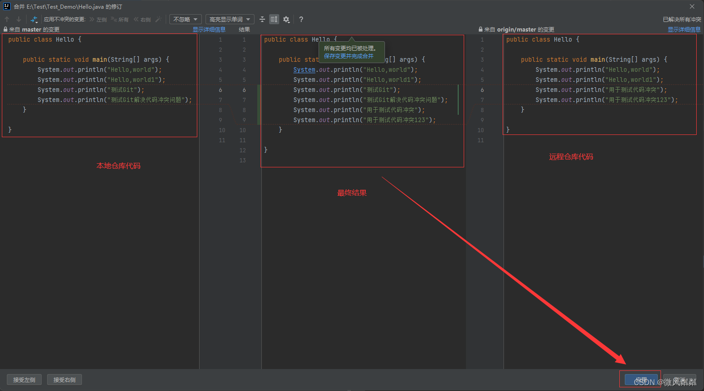Viewport: 704px width, 391px height.
Task: Click 显示详细信息 link for master changes
Action: [209, 29]
